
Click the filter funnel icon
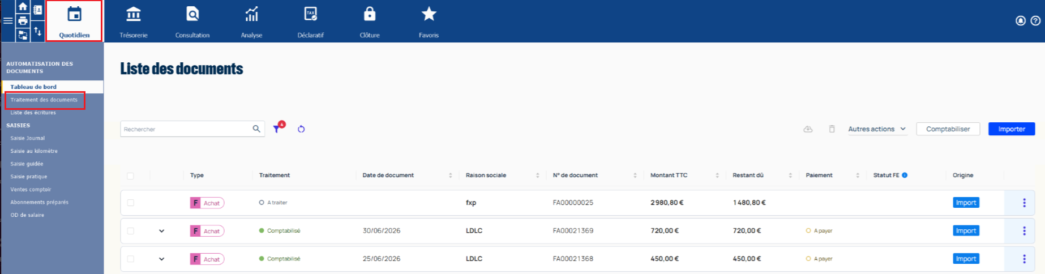click(x=277, y=129)
